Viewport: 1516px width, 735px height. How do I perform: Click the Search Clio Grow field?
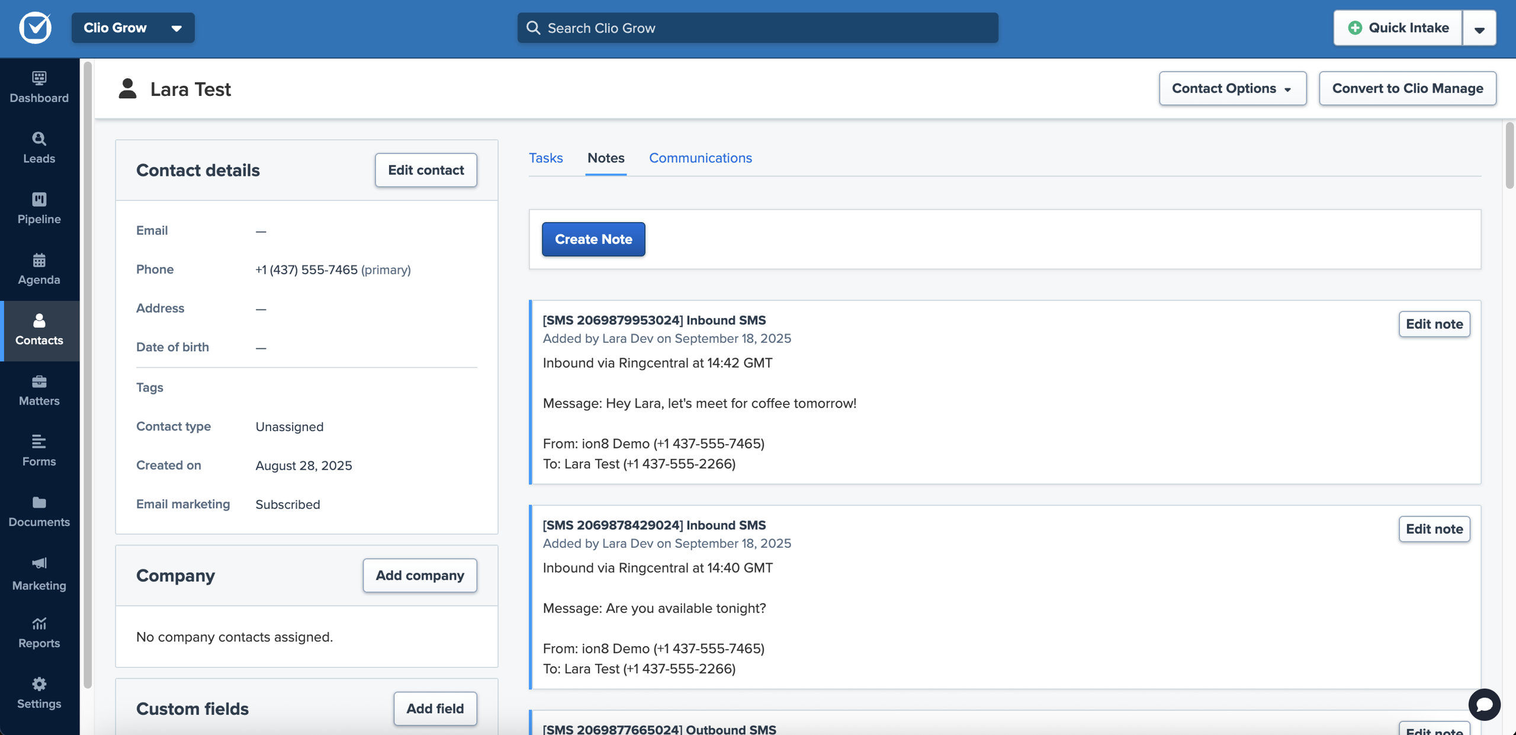pyautogui.click(x=757, y=28)
